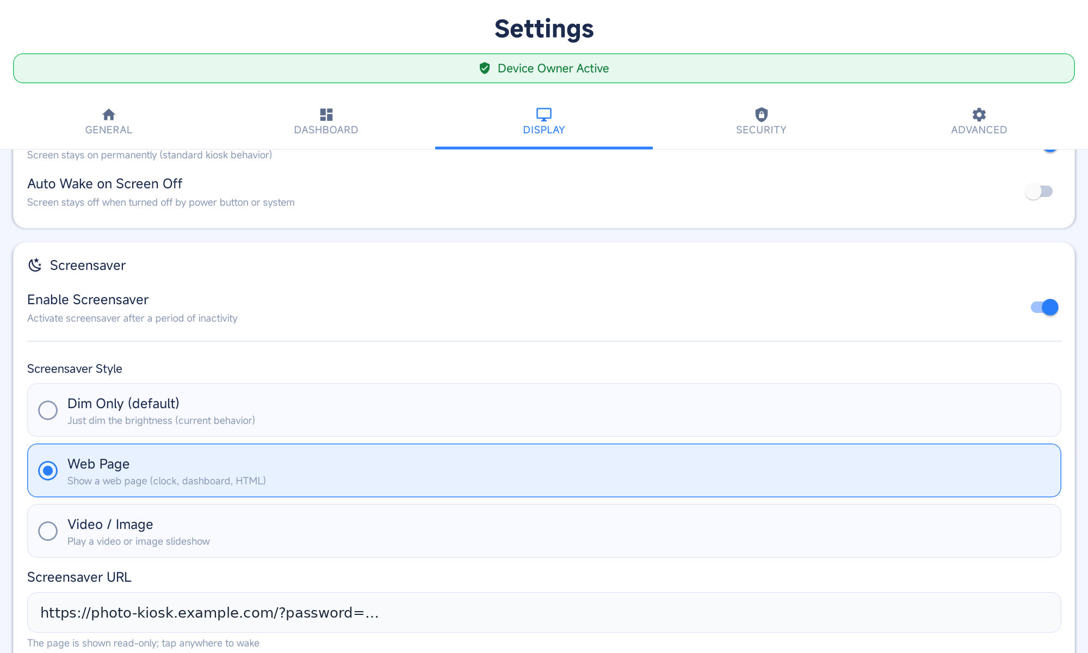Click the green shield check icon
Viewport: 1088px width, 653px height.
pos(485,68)
